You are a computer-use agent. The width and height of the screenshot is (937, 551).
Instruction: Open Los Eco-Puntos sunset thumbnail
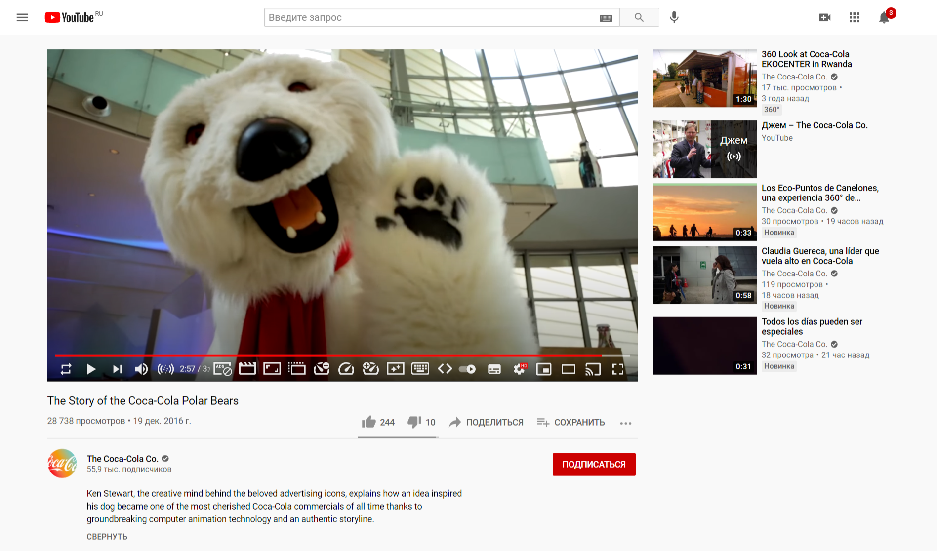[x=705, y=212]
